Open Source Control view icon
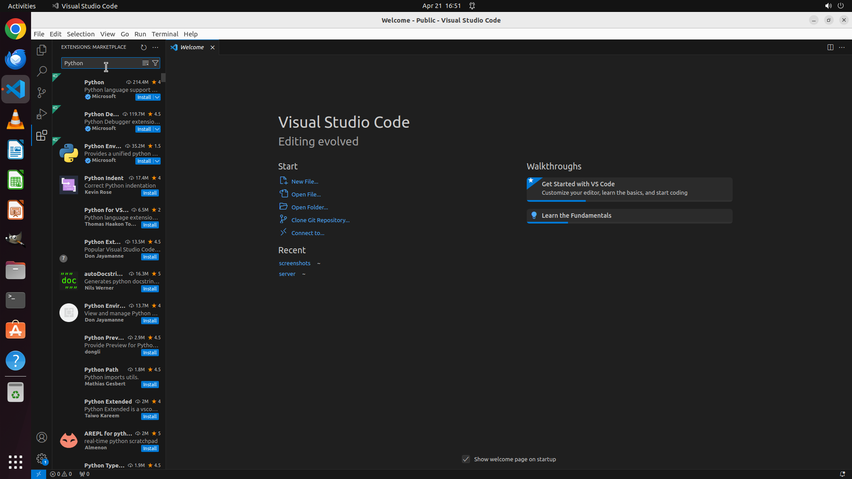This screenshot has height=479, width=852. [x=42, y=93]
